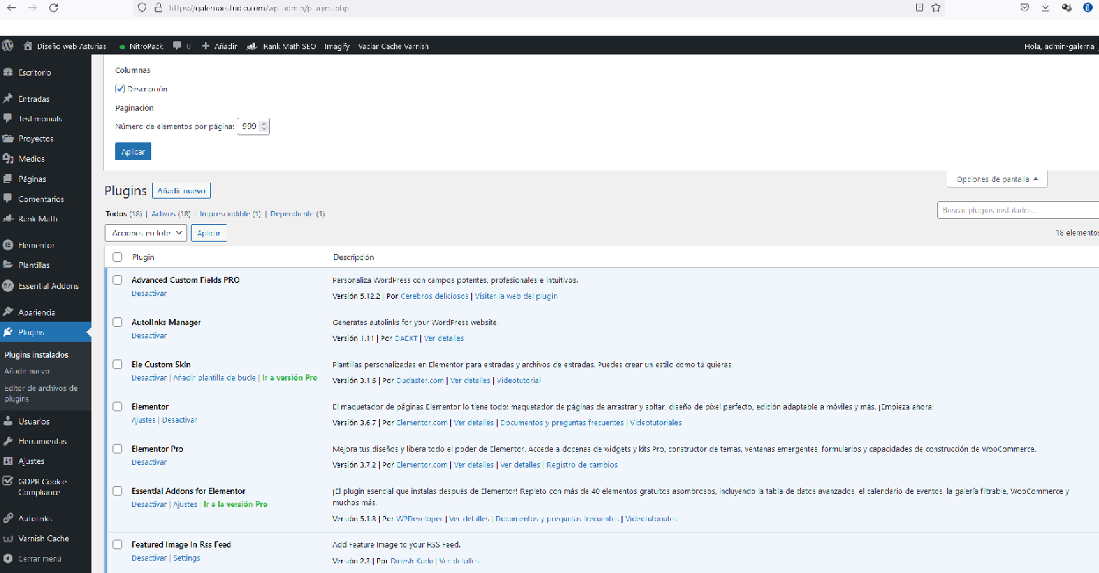The width and height of the screenshot is (1099, 573).
Task: Reload the page with the refresh icon
Action: click(55, 7)
